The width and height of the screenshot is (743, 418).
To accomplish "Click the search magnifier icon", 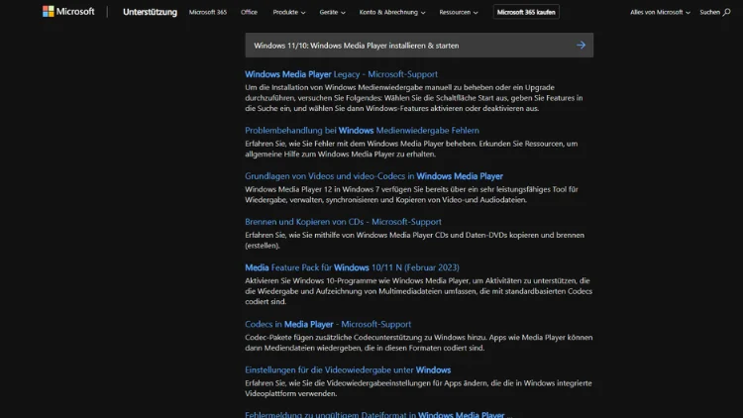I will pyautogui.click(x=726, y=12).
